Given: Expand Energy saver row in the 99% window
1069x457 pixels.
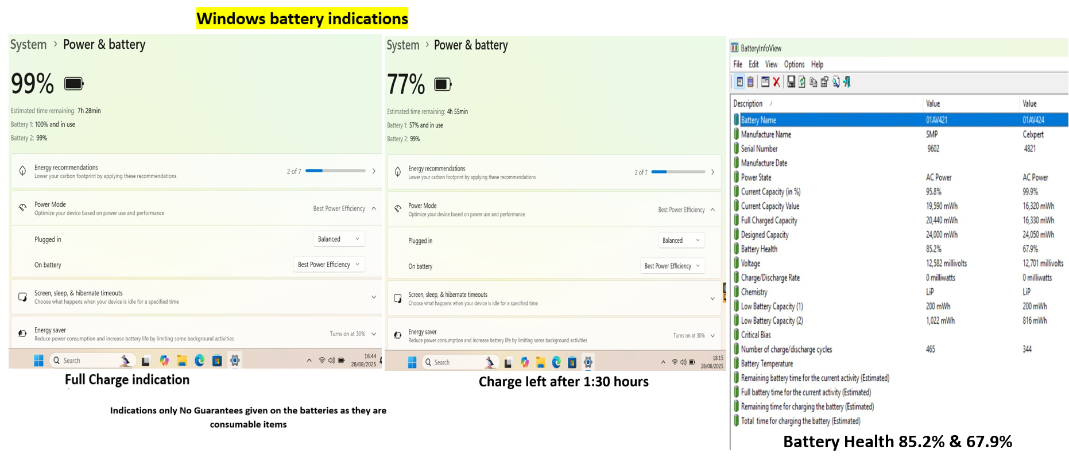Looking at the screenshot, I should point(195,334).
